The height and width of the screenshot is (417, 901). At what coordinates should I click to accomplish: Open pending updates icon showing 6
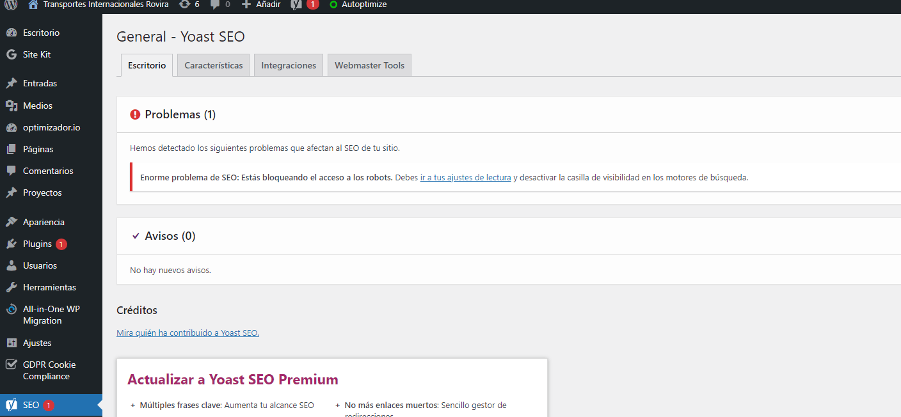185,4
